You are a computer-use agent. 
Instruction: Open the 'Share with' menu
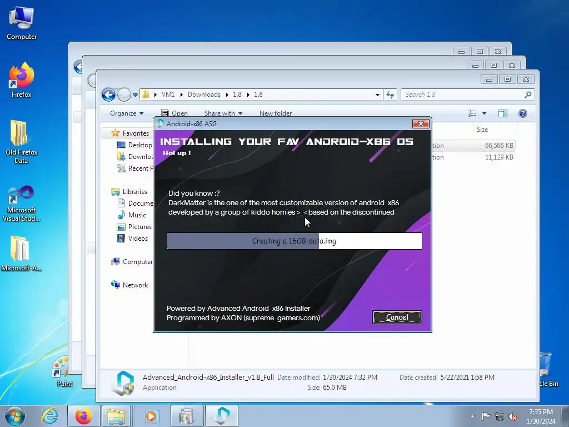[223, 113]
